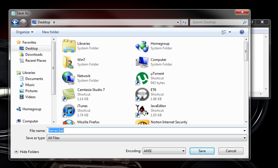The width and height of the screenshot is (278, 168).
Task: Click the file list scrollbar thumb
Action: click(x=246, y=52)
